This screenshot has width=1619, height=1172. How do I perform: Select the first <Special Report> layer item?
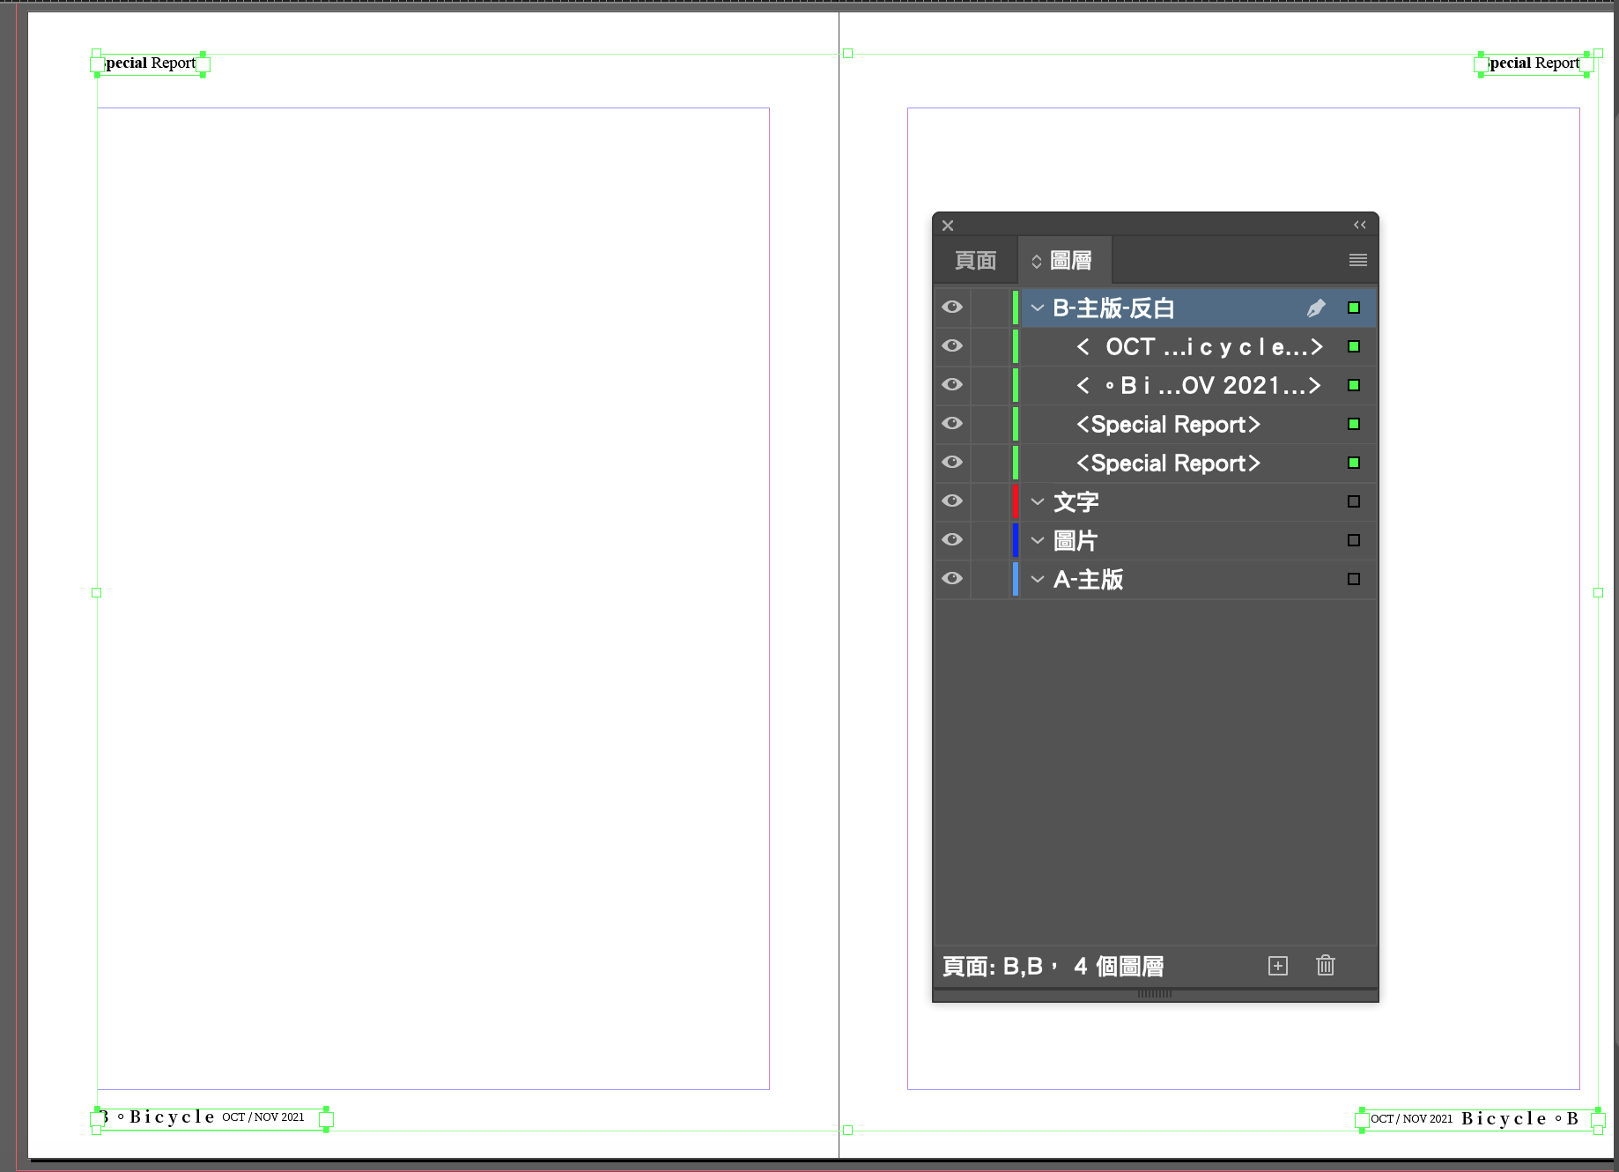click(x=1168, y=425)
